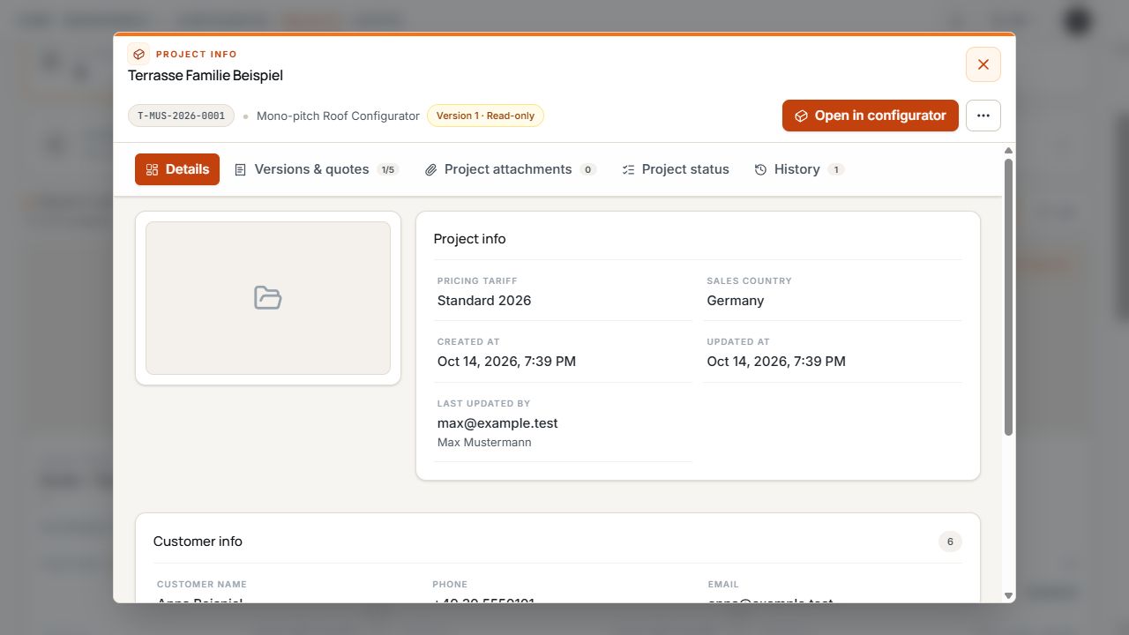
Task: Click the scrollbar up arrow
Action: 1008,151
